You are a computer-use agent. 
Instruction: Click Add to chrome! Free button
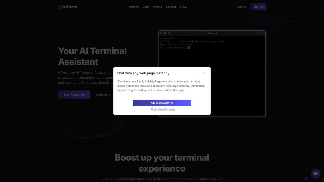[x=162, y=103]
